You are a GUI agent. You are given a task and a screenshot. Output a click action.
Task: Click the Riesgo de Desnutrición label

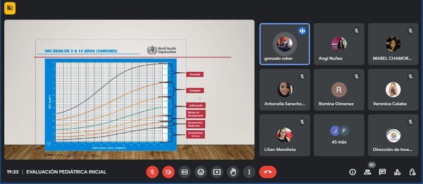[196, 114]
